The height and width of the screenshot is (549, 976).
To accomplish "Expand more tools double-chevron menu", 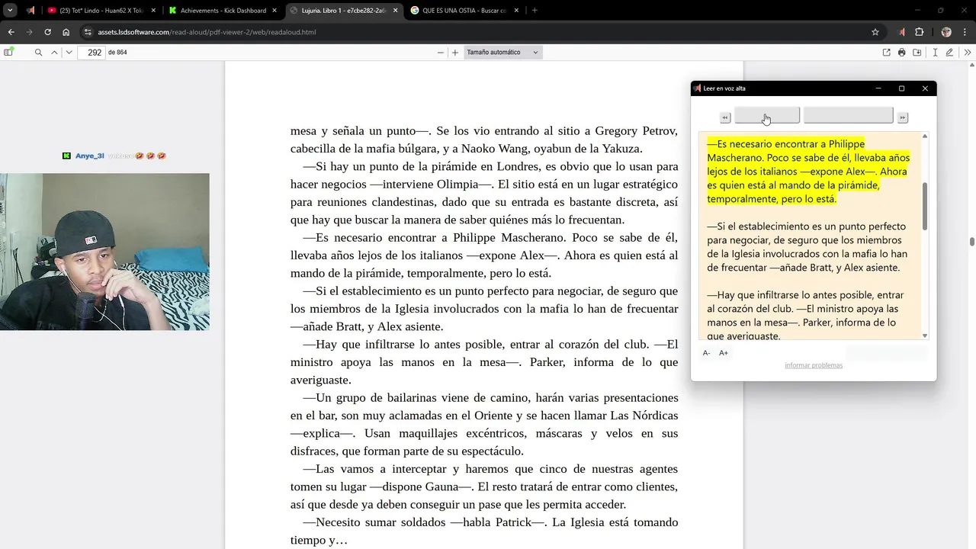I will point(968,53).
